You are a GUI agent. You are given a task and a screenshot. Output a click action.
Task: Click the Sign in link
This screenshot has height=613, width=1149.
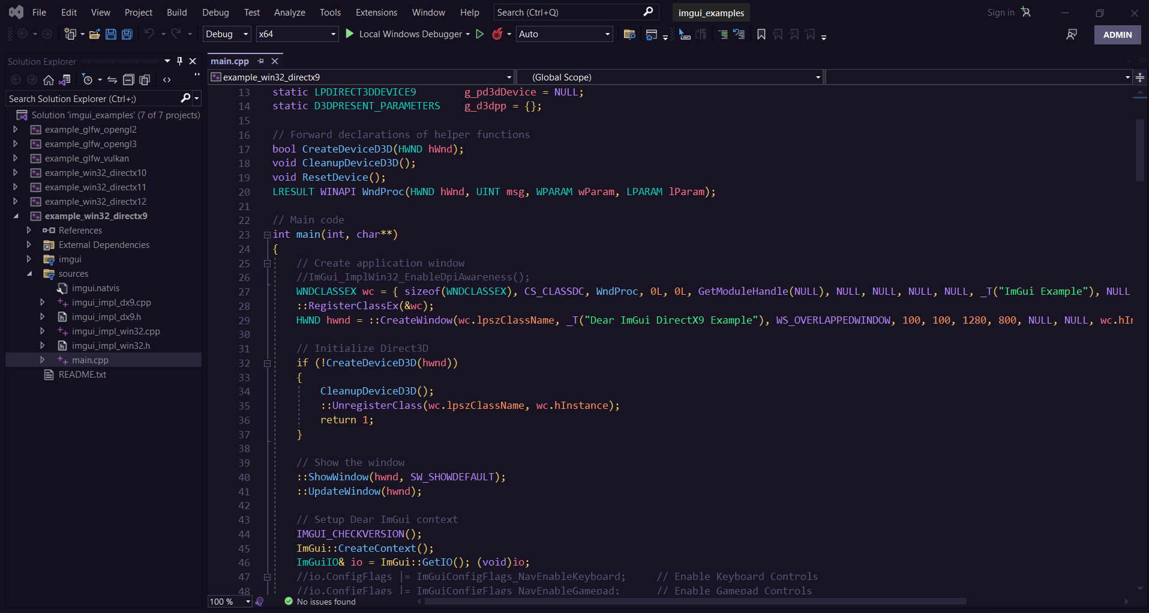[x=1000, y=12]
